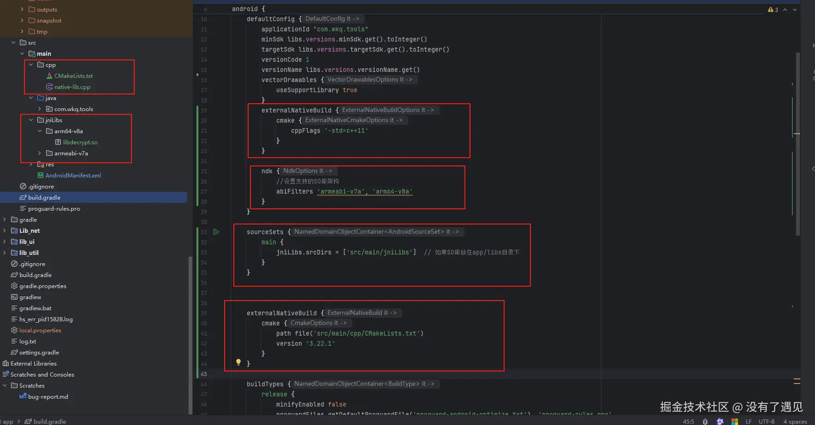Click the four-color squares status bar icon

pos(735,421)
